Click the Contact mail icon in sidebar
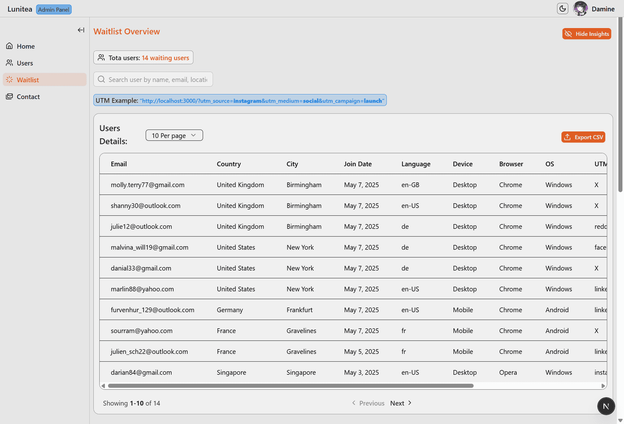 [9, 97]
